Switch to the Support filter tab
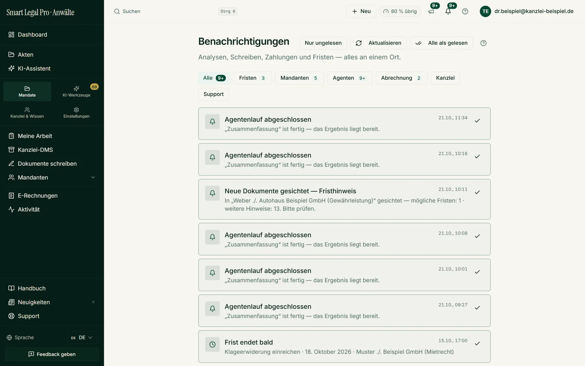The width and height of the screenshot is (585, 366). click(x=214, y=94)
